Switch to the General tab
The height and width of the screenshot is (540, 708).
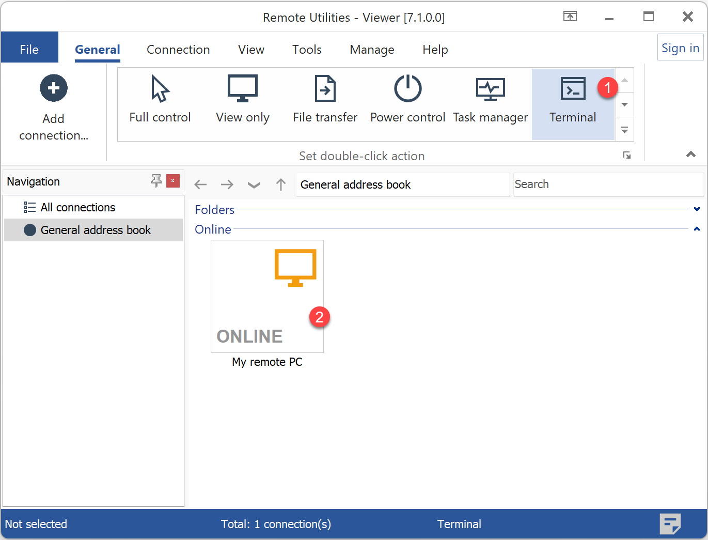pyautogui.click(x=98, y=50)
